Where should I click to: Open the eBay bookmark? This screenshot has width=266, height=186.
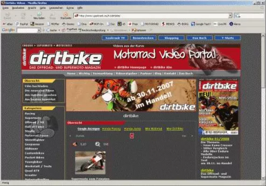(x=7, y=24)
